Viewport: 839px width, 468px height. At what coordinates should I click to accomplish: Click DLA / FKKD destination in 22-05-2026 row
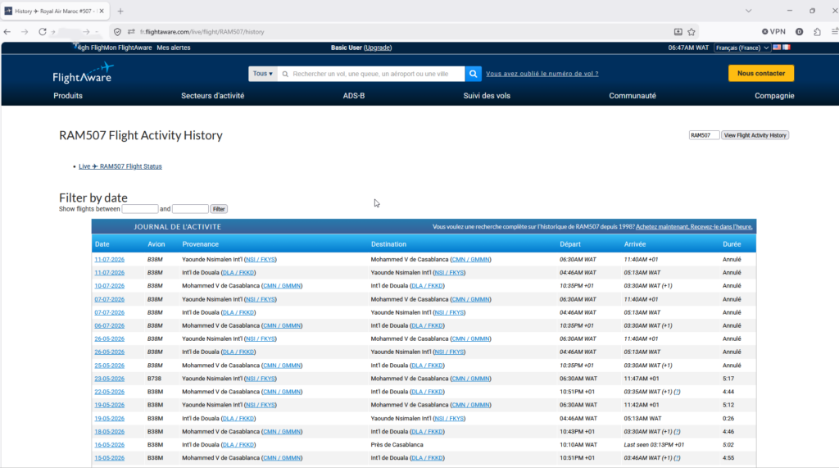[427, 392]
